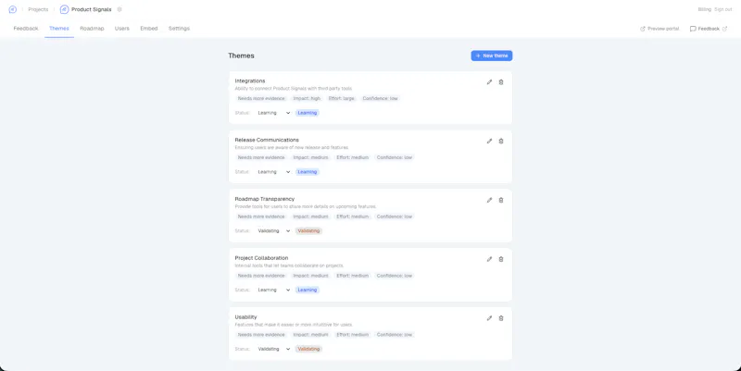Viewport: 741px width, 371px height.
Task: Open the Integrations status dropdown
Action: coord(273,113)
